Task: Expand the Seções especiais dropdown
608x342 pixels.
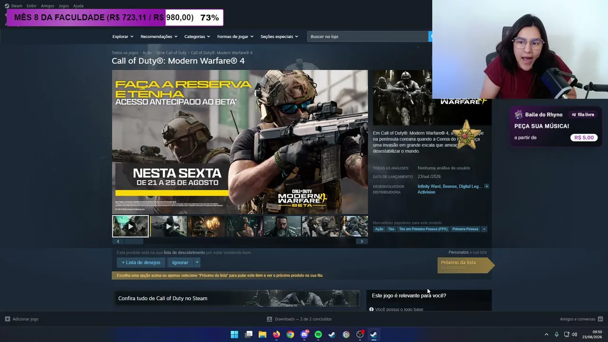Action: 279,37
